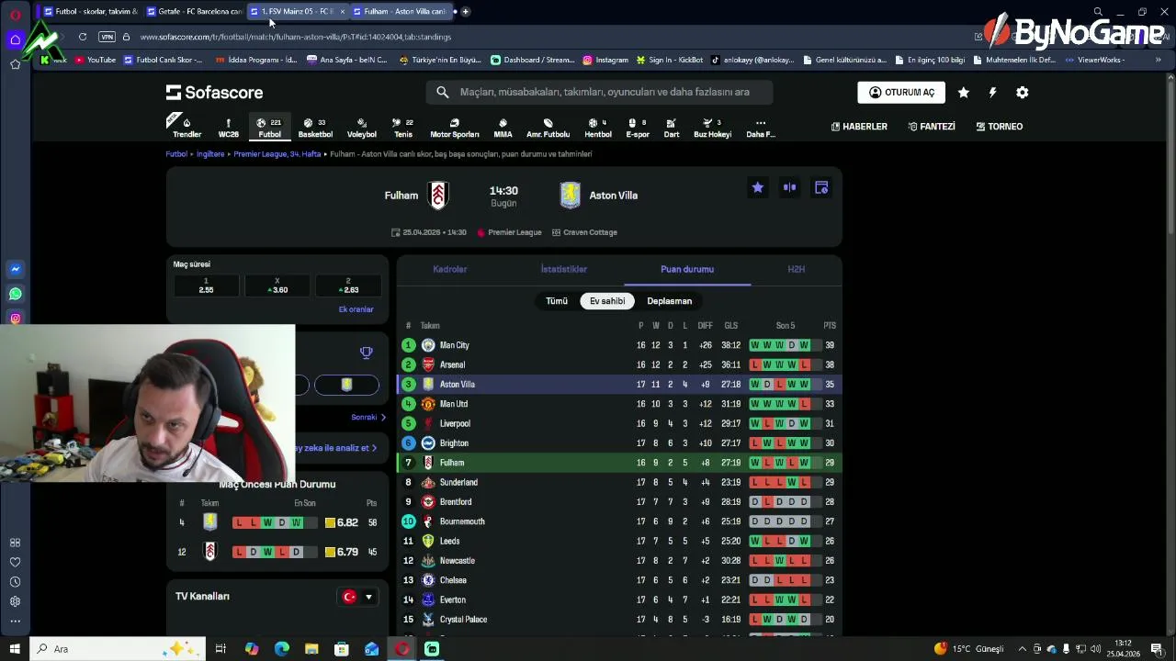This screenshot has width=1176, height=661.
Task: Open the FANTEZİ link
Action: click(932, 127)
